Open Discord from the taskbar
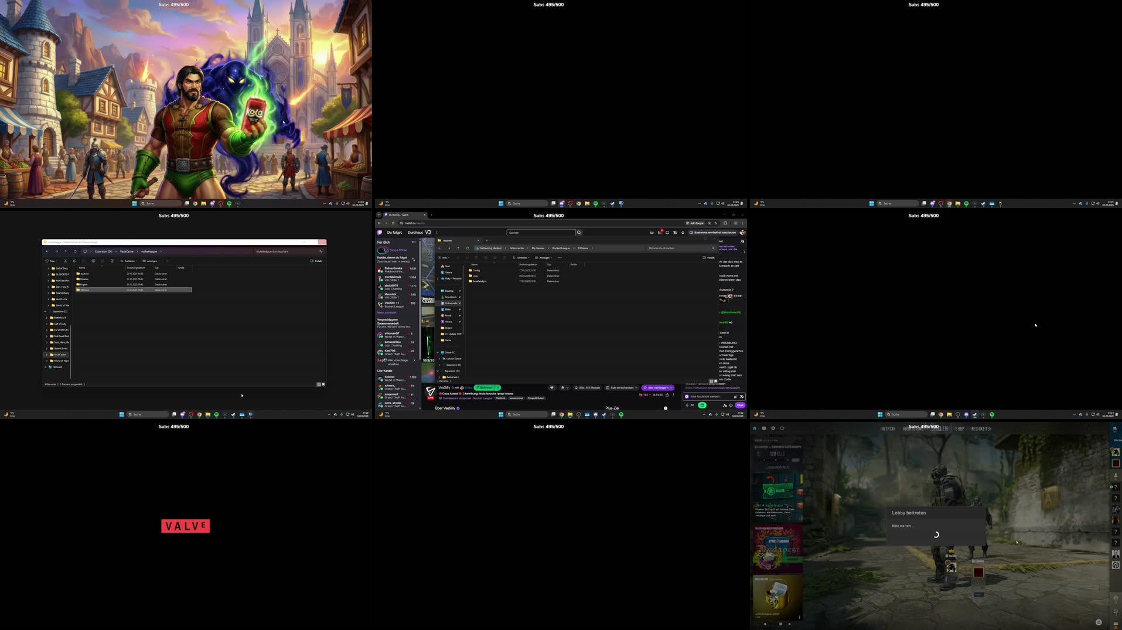The height and width of the screenshot is (630, 1122). pos(596,414)
